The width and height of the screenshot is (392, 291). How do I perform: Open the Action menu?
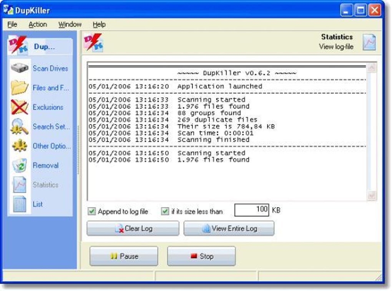(x=37, y=24)
